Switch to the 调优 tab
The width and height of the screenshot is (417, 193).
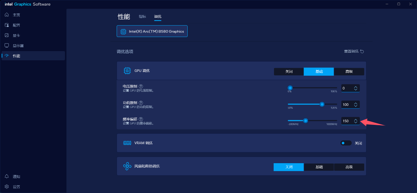pos(158,17)
